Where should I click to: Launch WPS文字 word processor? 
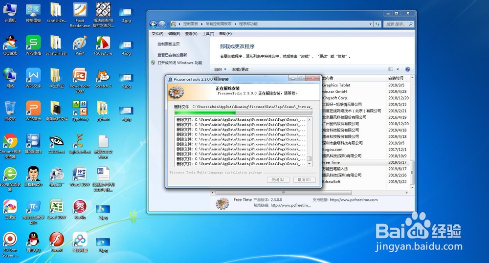(x=33, y=78)
